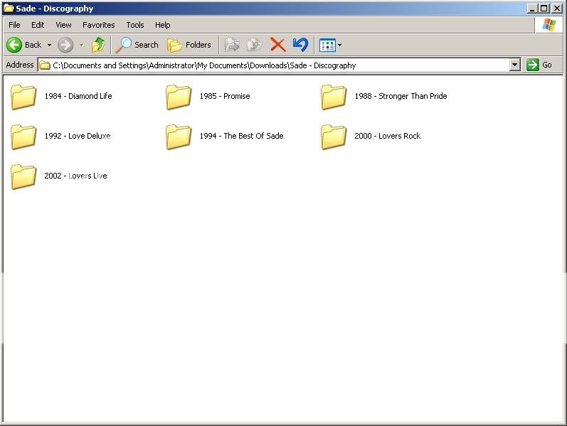Open the Tools menu

point(135,25)
